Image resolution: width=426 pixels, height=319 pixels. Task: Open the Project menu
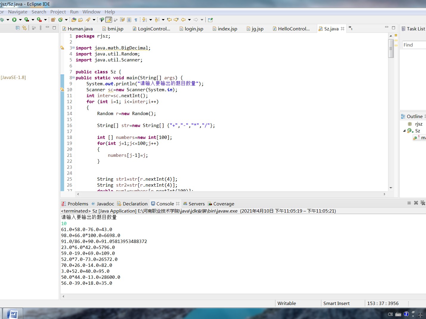pyautogui.click(x=58, y=12)
